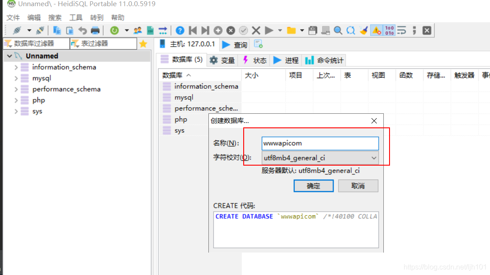Image resolution: width=490 pixels, height=275 pixels.
Task: Click the run query play icon
Action: 269,30
